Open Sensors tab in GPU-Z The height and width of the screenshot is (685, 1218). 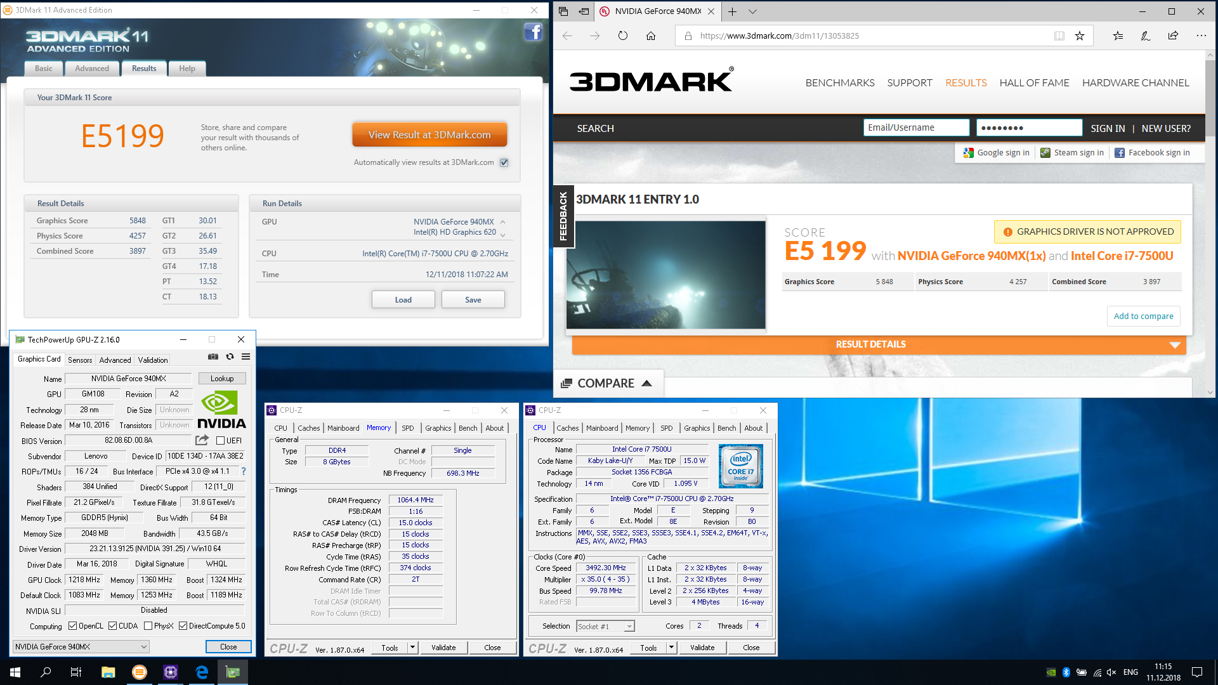[x=80, y=360]
